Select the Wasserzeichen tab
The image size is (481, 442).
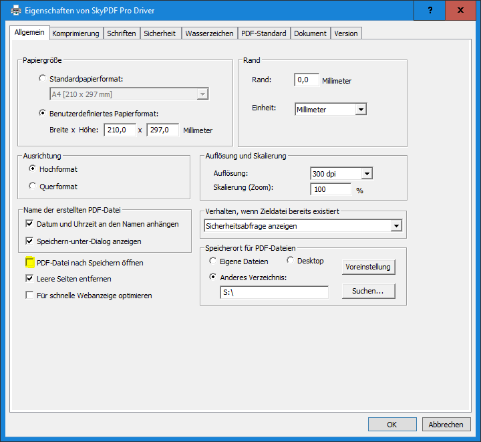(x=209, y=33)
